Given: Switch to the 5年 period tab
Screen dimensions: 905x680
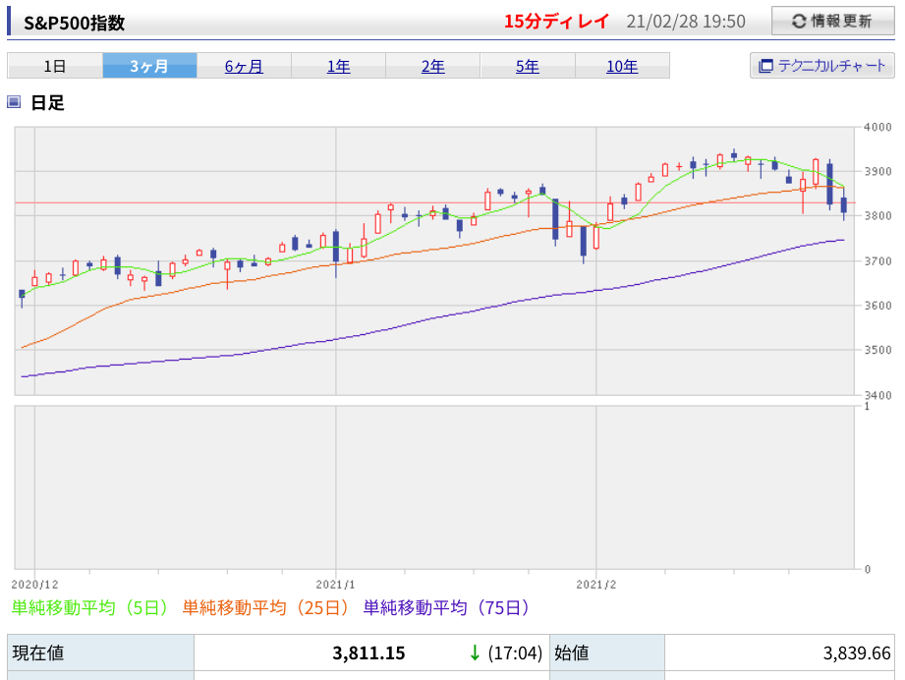Looking at the screenshot, I should tap(528, 66).
